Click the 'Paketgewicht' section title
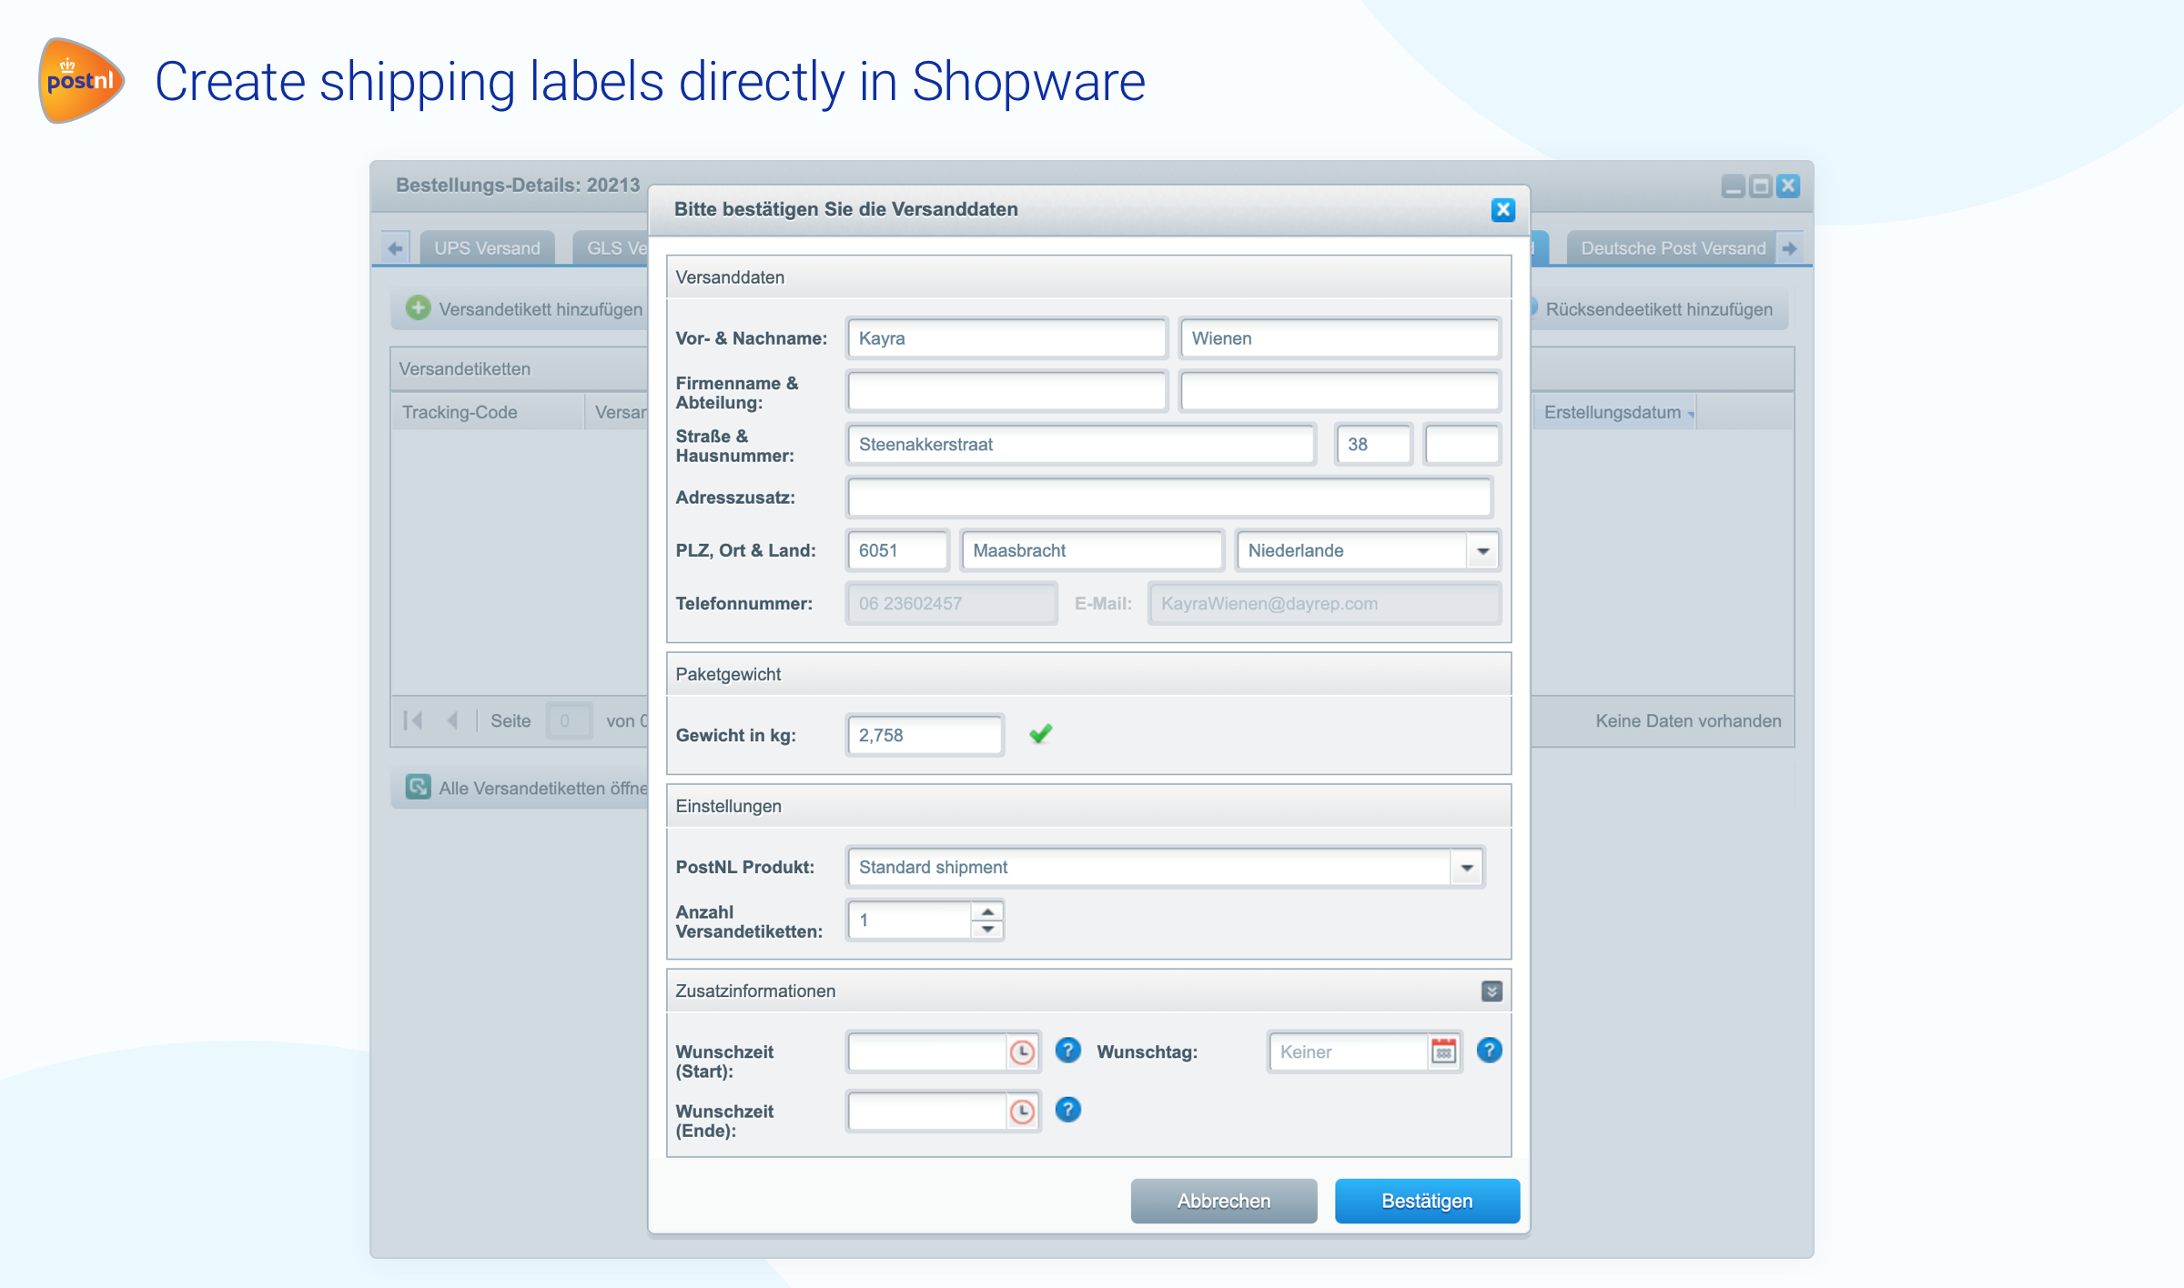This screenshot has height=1288, width=2184. coord(728,674)
